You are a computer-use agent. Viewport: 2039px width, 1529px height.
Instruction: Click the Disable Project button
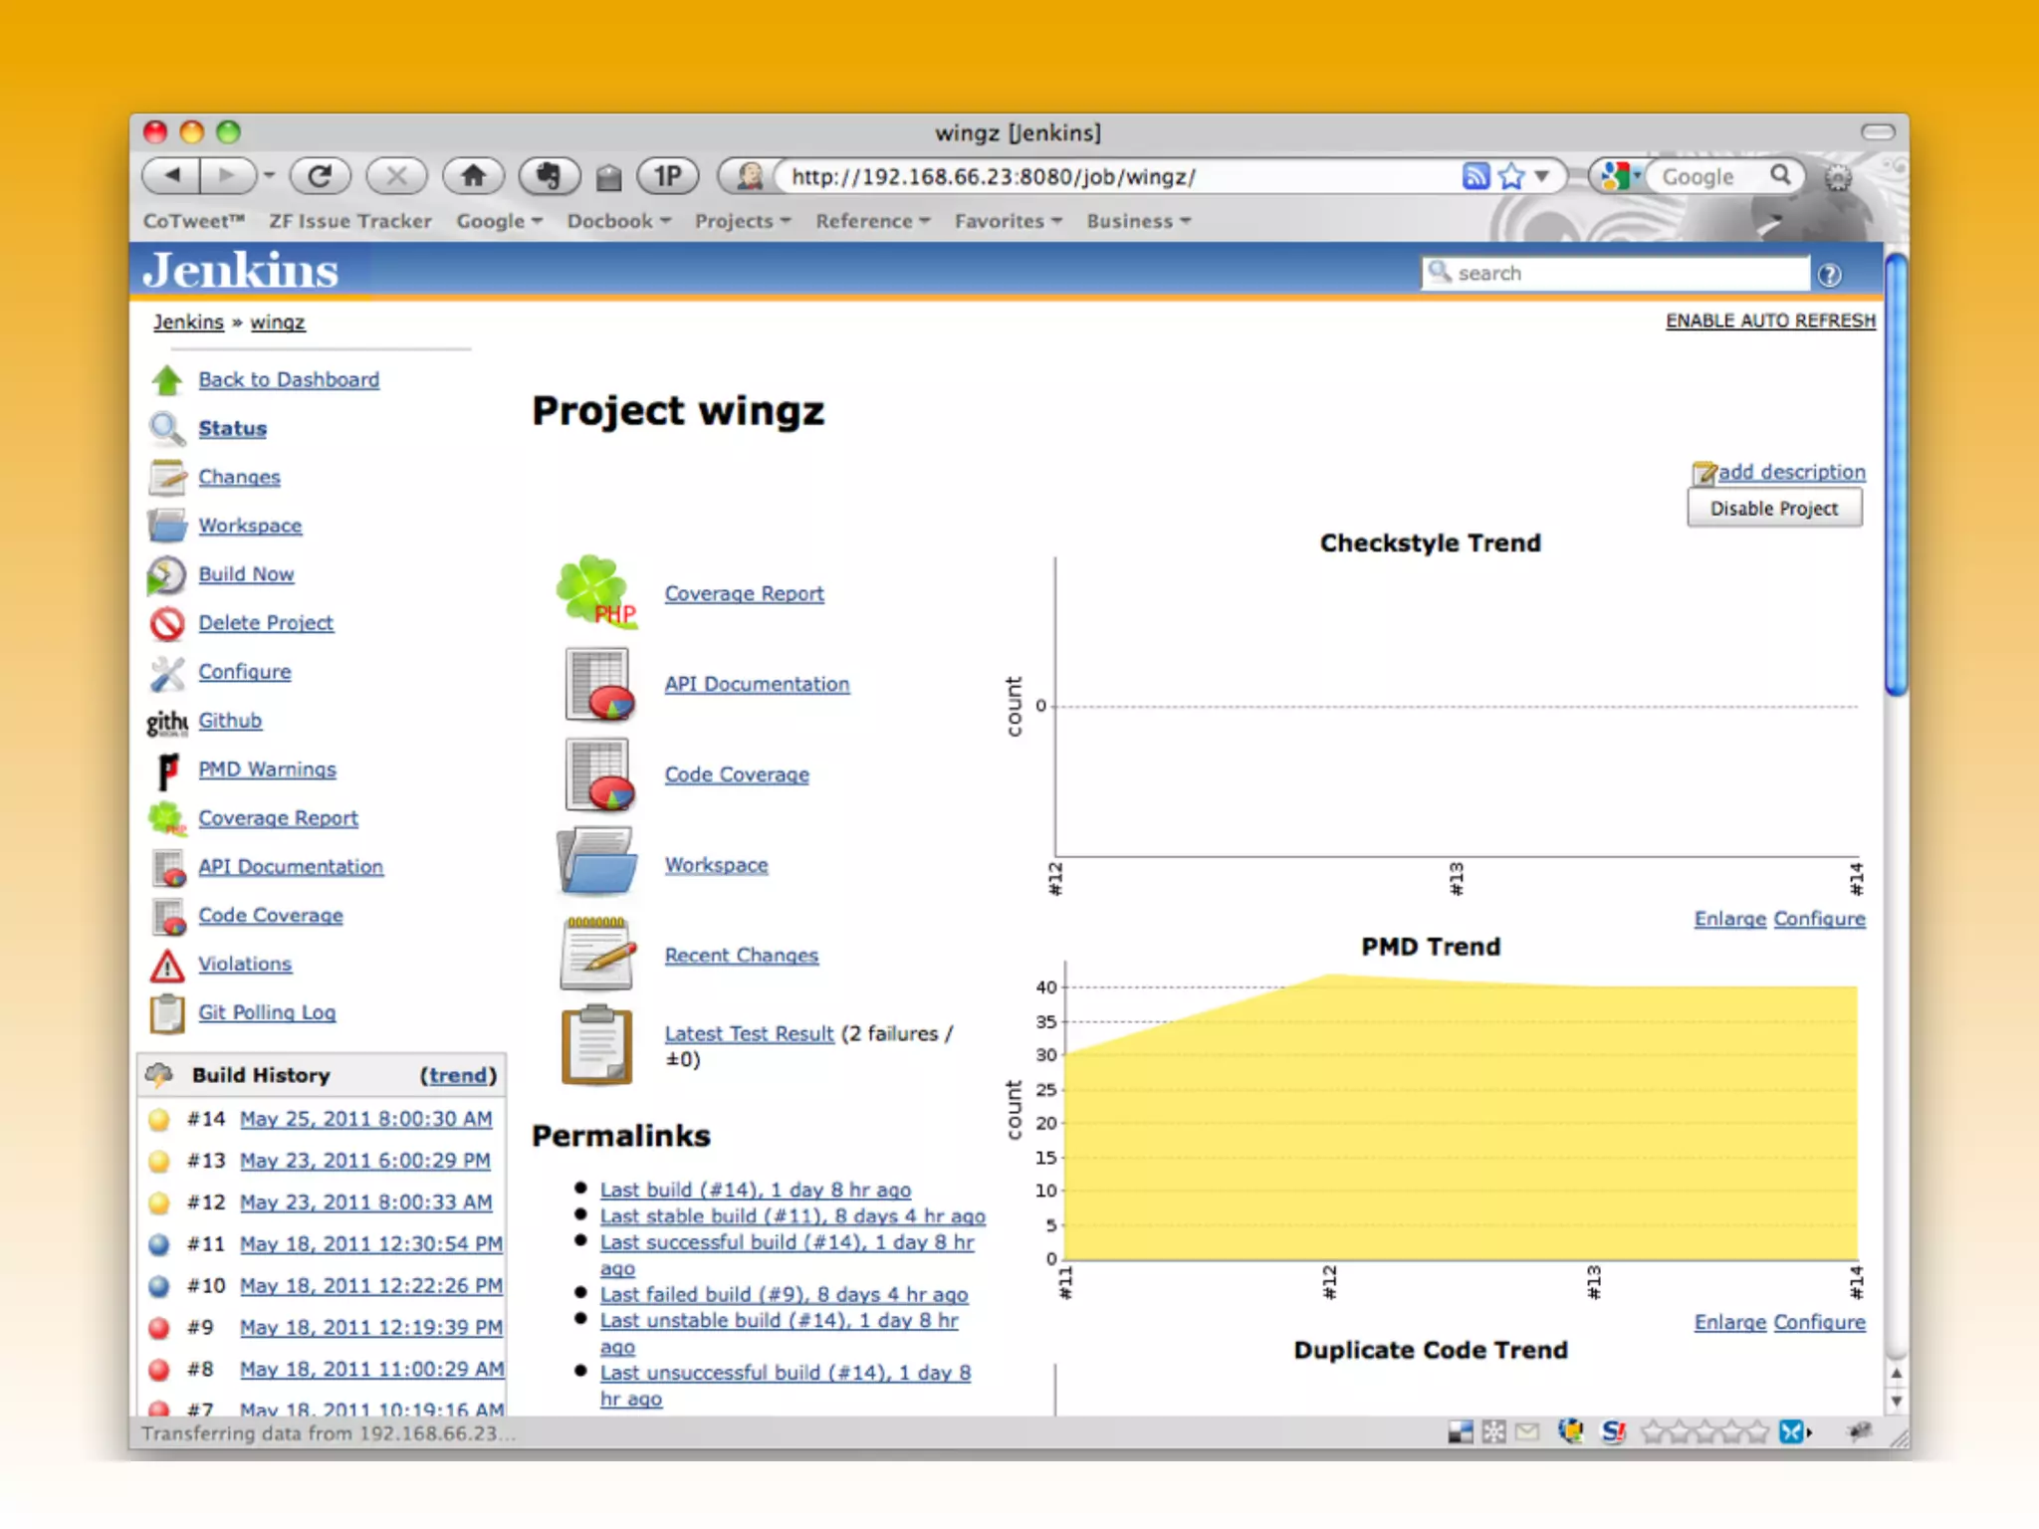pyautogui.click(x=1774, y=509)
